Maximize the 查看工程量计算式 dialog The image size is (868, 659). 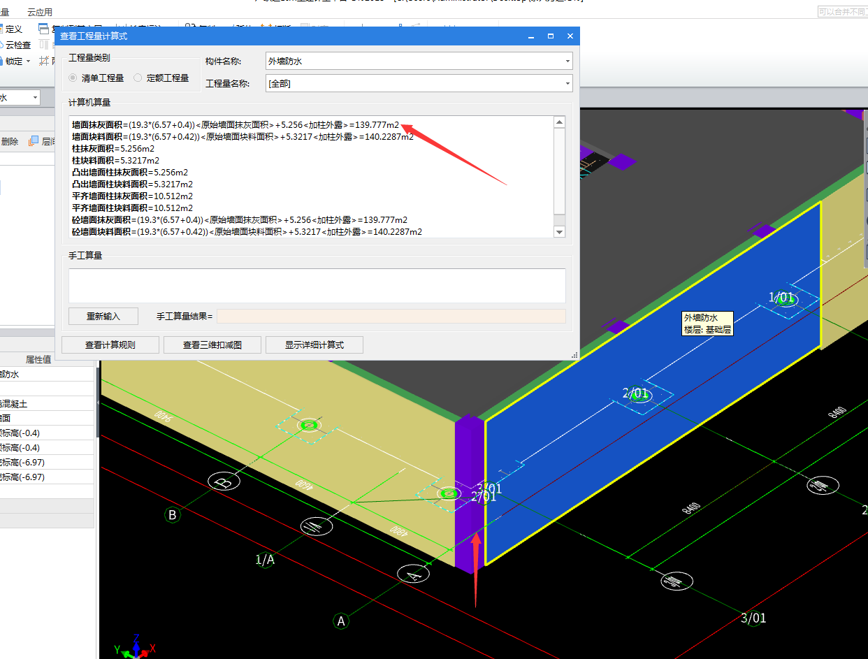551,36
